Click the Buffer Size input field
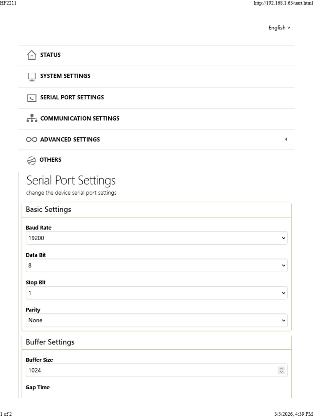The height and width of the screenshot is (417, 313). point(156,370)
